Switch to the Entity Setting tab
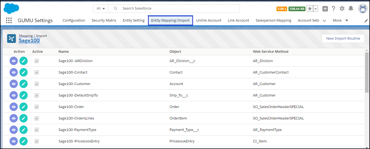Image resolution: width=370 pixels, height=149 pixels. tap(134, 21)
